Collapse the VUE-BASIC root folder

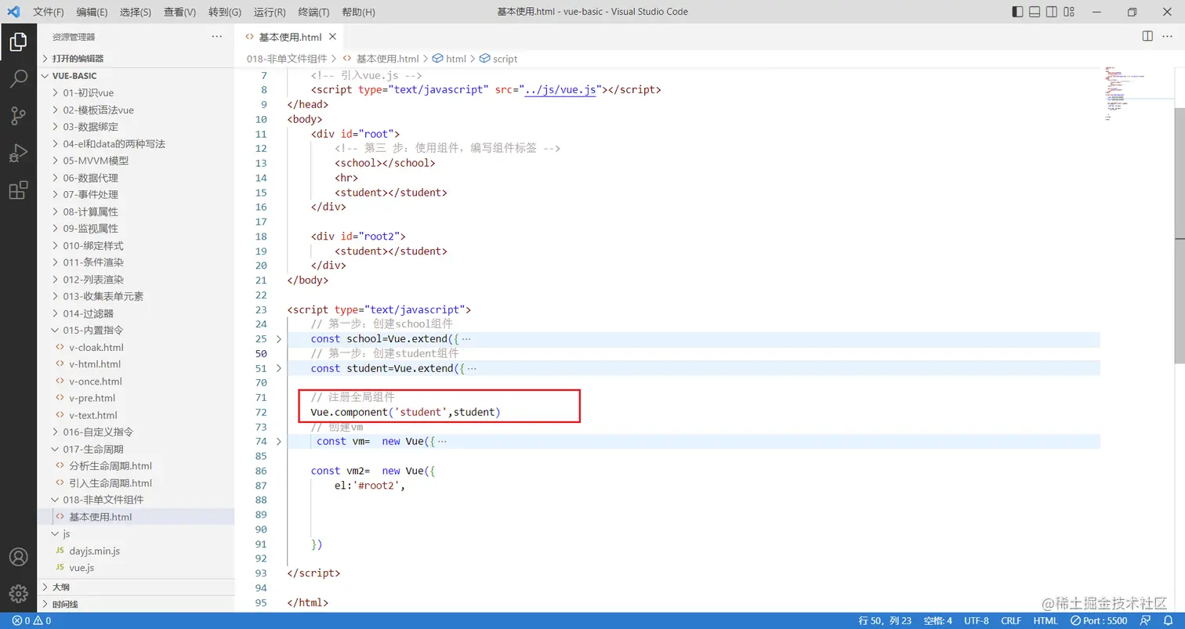136,76
